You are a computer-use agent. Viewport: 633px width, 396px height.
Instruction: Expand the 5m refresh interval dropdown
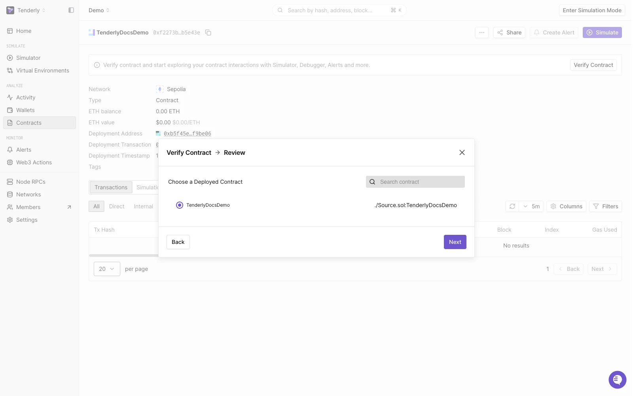(x=531, y=206)
